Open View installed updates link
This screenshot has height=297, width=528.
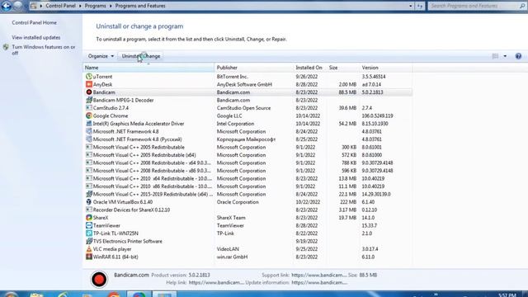[x=36, y=37]
